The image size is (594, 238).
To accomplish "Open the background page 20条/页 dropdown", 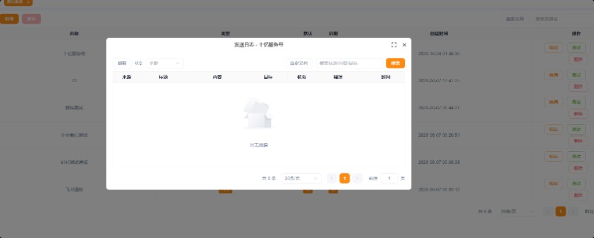I will point(517,211).
